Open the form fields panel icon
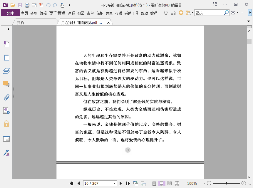The width and height of the screenshot is (253, 188). pyautogui.click(x=6, y=139)
